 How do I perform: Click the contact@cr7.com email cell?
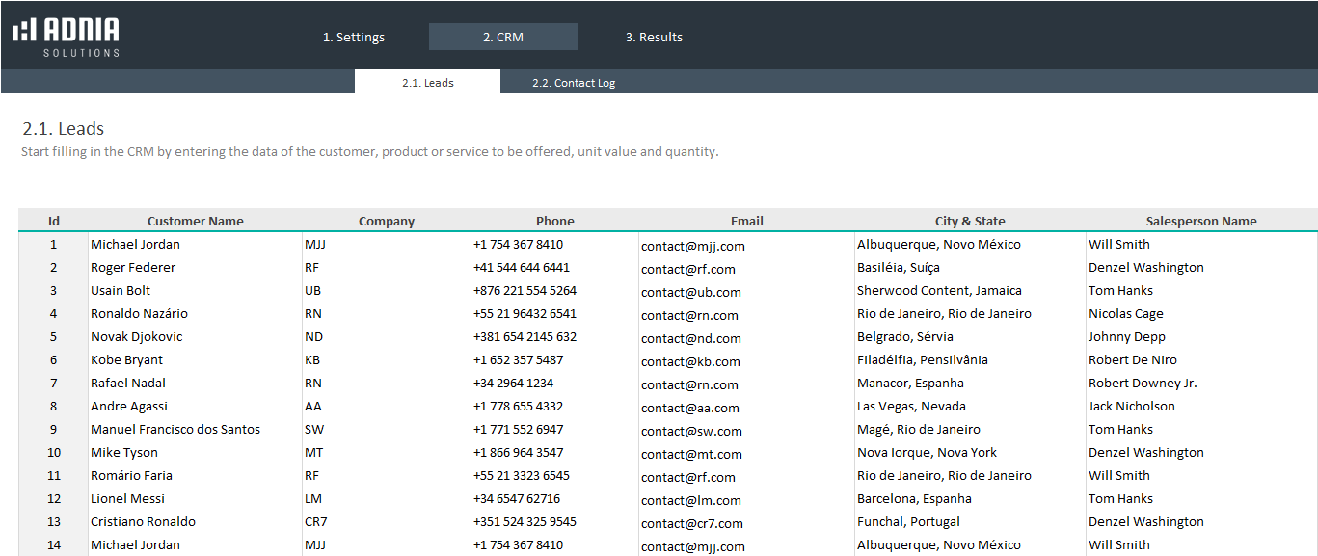click(692, 523)
